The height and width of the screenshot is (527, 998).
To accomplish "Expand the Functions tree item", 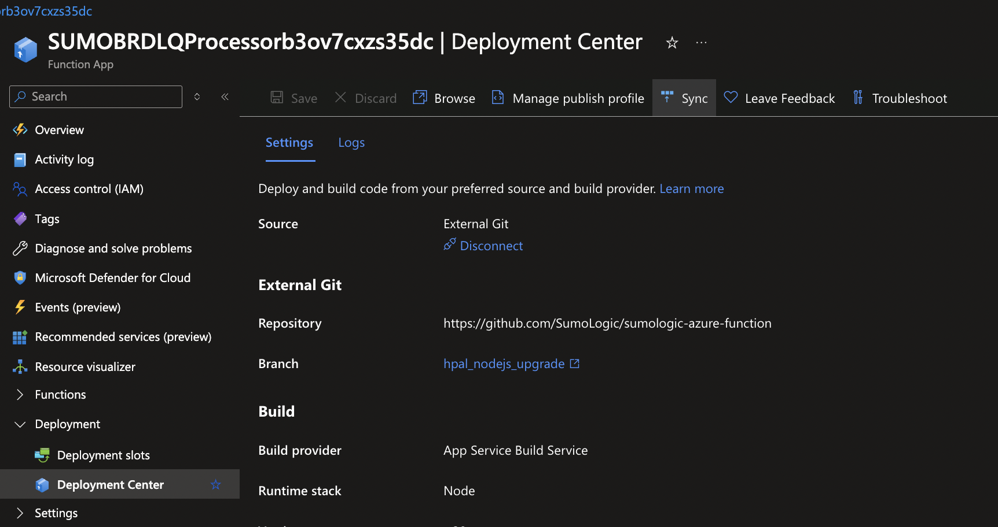I will (19, 394).
